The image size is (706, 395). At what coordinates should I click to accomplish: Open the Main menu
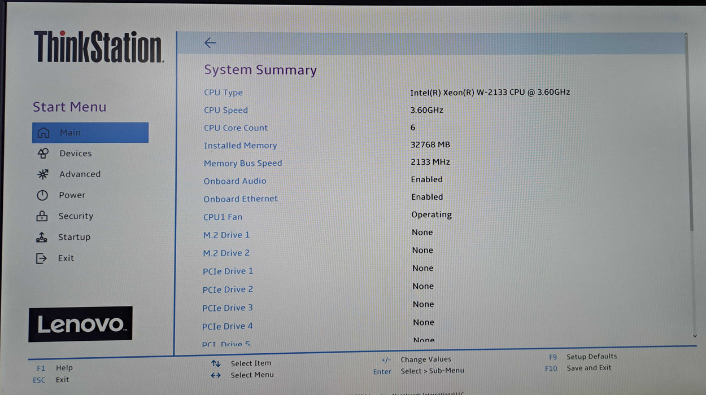pyautogui.click(x=90, y=133)
